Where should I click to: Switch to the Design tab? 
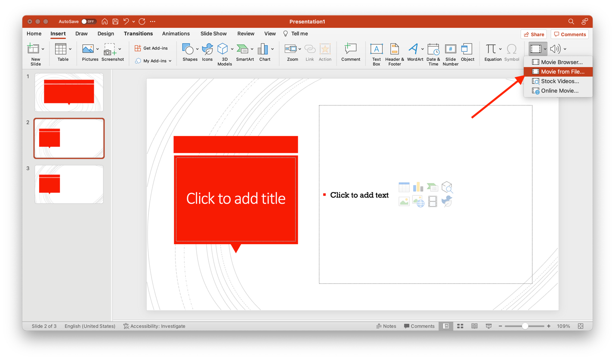[105, 33]
